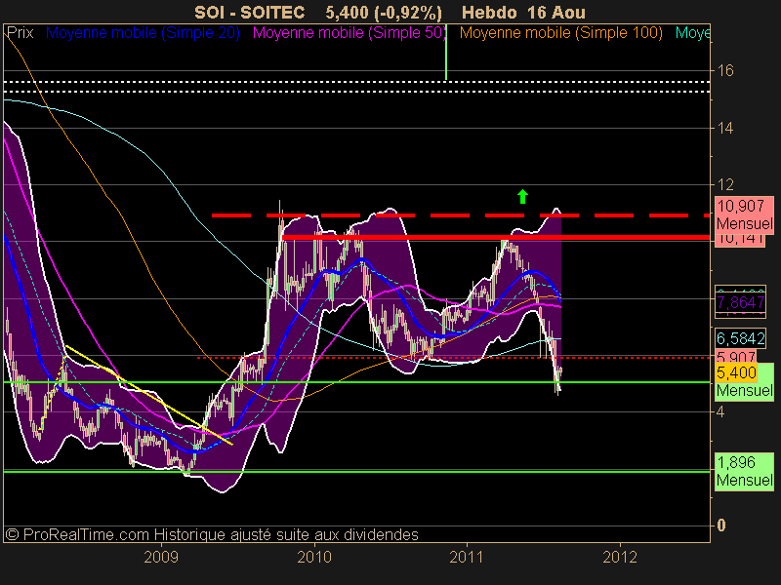Click the 2011 label on time axis
Image resolution: width=781 pixels, height=585 pixels.
[467, 557]
